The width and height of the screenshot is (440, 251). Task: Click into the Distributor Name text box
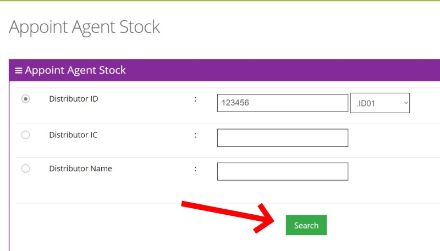pyautogui.click(x=283, y=171)
